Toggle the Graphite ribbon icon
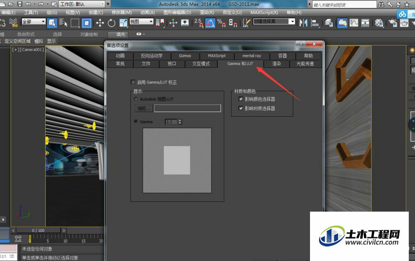Image resolution: width=415 pixels, height=261 pixels. [342, 23]
